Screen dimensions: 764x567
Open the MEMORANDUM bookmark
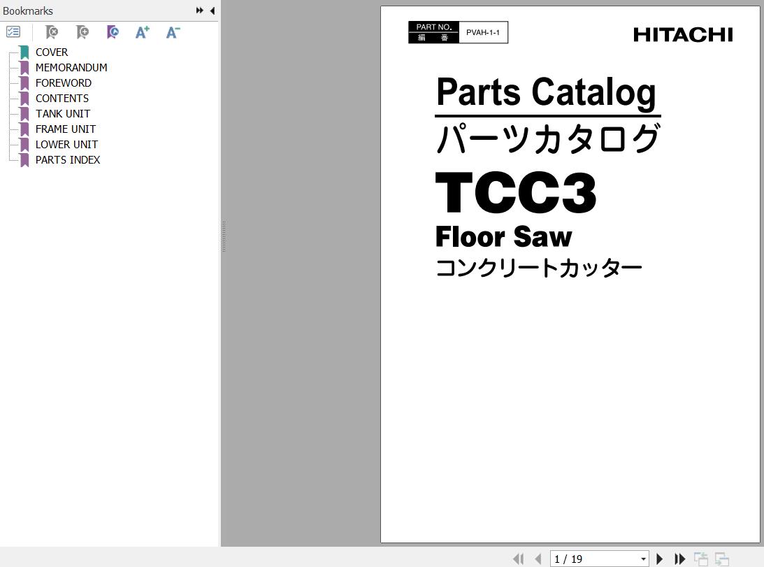click(x=71, y=67)
